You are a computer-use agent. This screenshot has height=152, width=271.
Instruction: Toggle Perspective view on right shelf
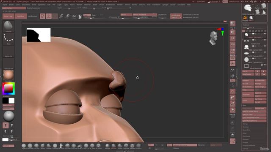(x=232, y=57)
